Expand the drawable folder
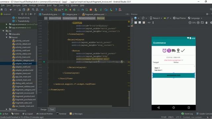 [7, 34]
